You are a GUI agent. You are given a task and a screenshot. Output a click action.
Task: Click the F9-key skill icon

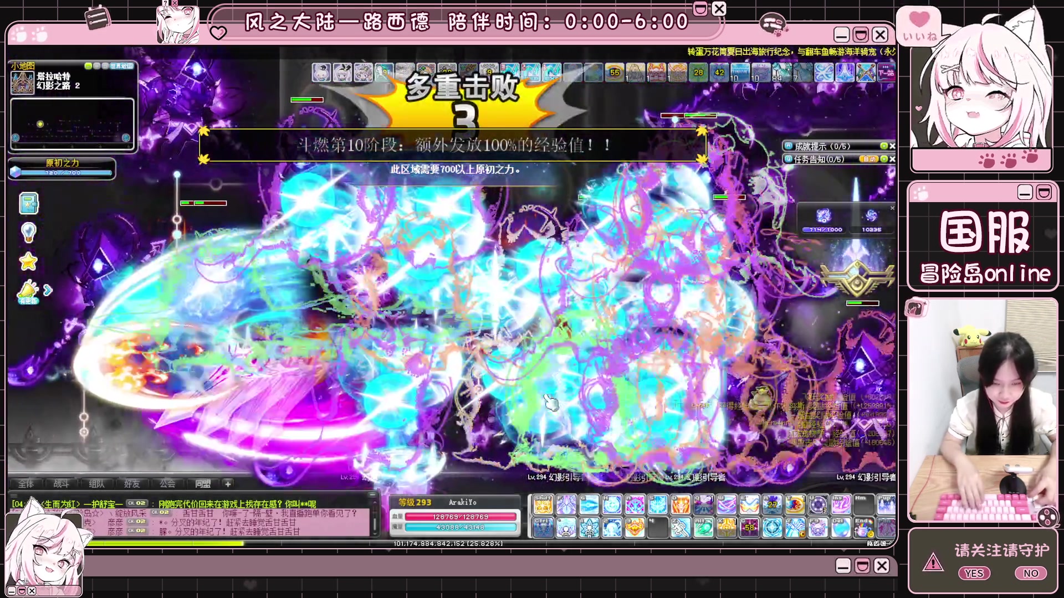(x=818, y=528)
